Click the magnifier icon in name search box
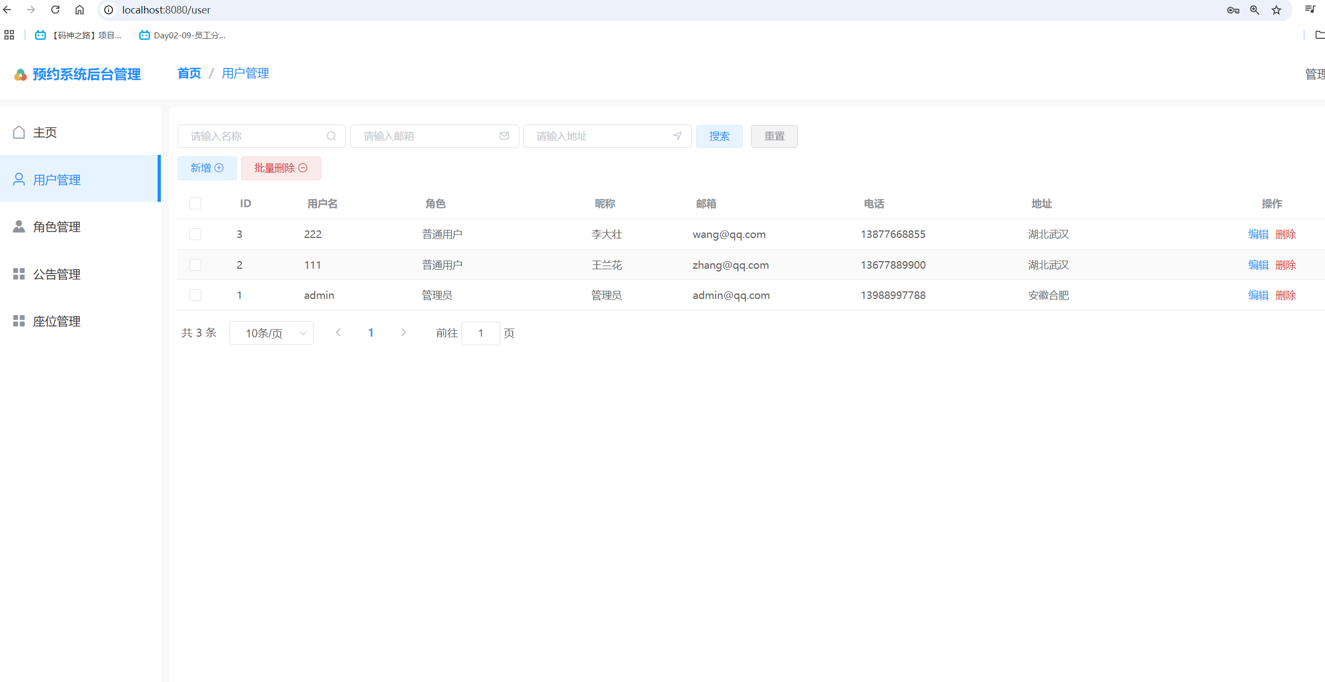The width and height of the screenshot is (1325, 682). point(331,136)
